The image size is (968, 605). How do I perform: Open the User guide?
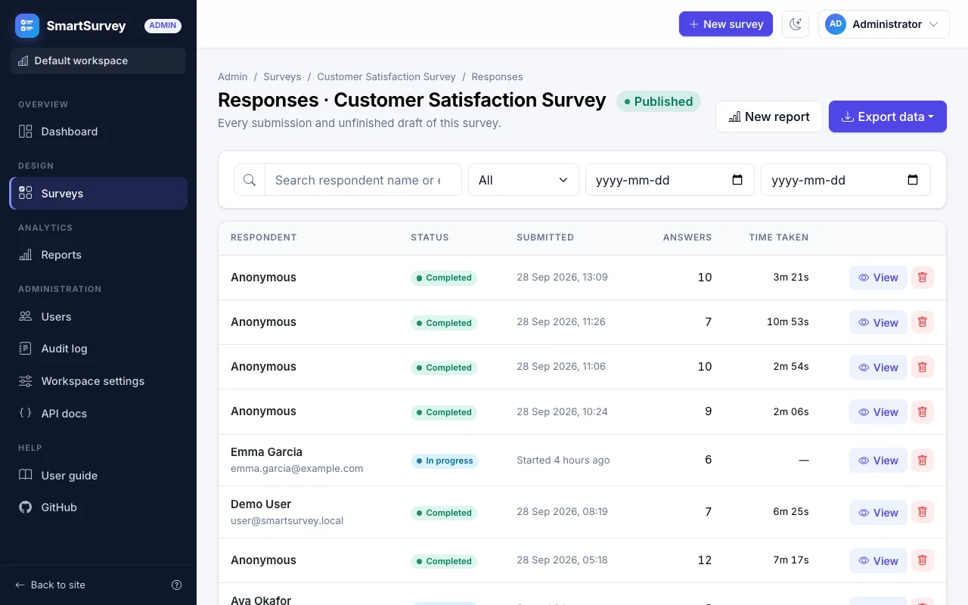coord(98,476)
